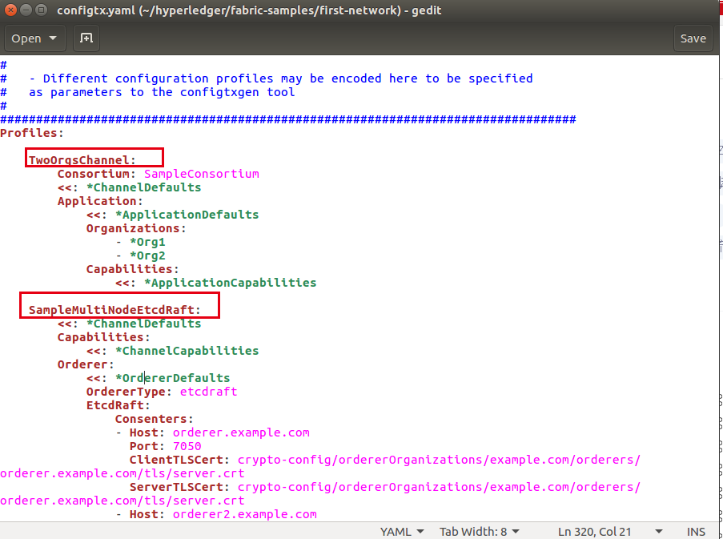The image size is (723, 539).
Task: Click the *ApplicationCapabilities alias
Action: [230, 283]
